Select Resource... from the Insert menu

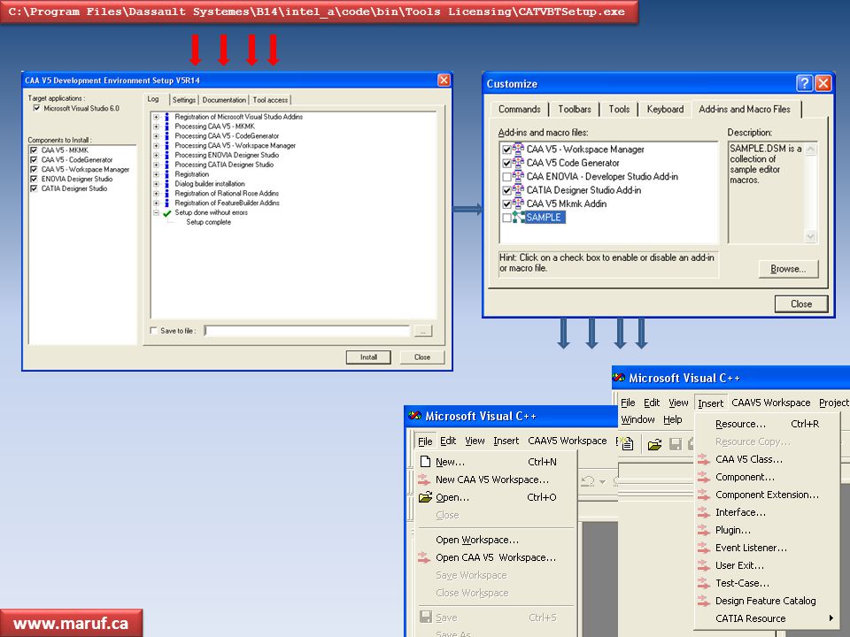[x=767, y=424]
